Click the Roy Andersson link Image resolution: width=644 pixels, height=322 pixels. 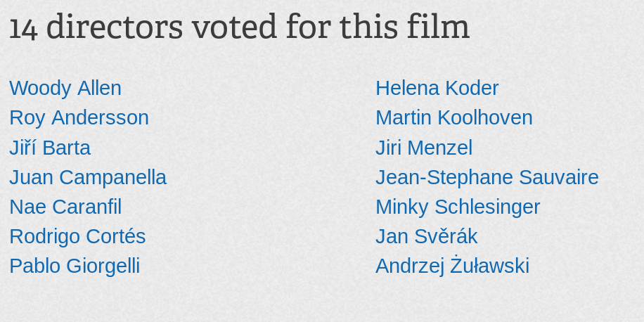(79, 118)
